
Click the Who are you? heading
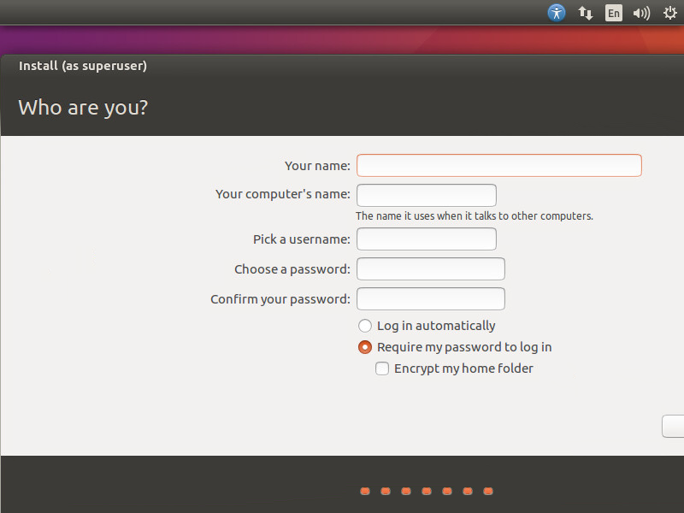click(x=83, y=108)
